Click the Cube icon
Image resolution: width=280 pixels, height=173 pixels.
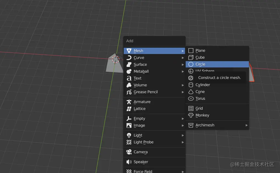[191, 58]
